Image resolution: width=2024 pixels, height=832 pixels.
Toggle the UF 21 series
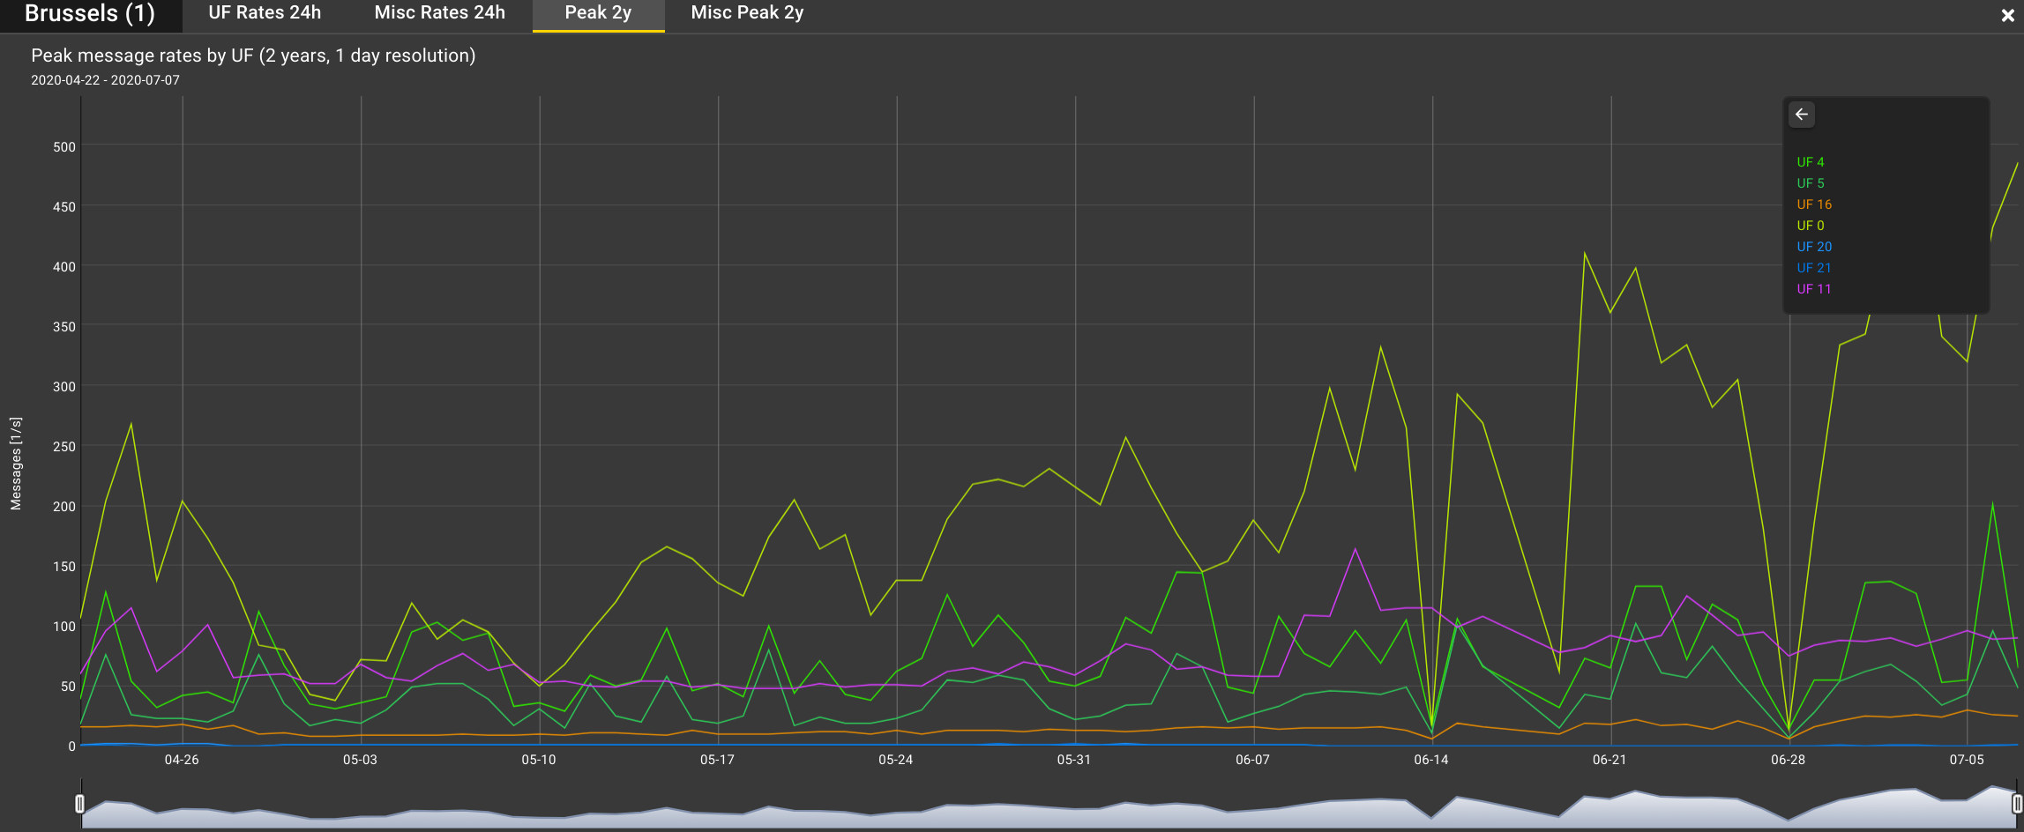1813,267
